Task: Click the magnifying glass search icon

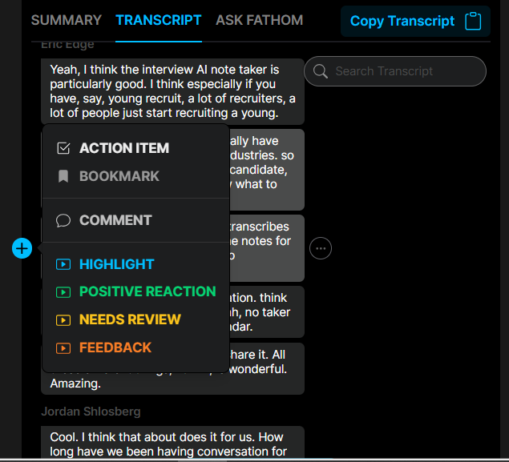Action: (321, 71)
